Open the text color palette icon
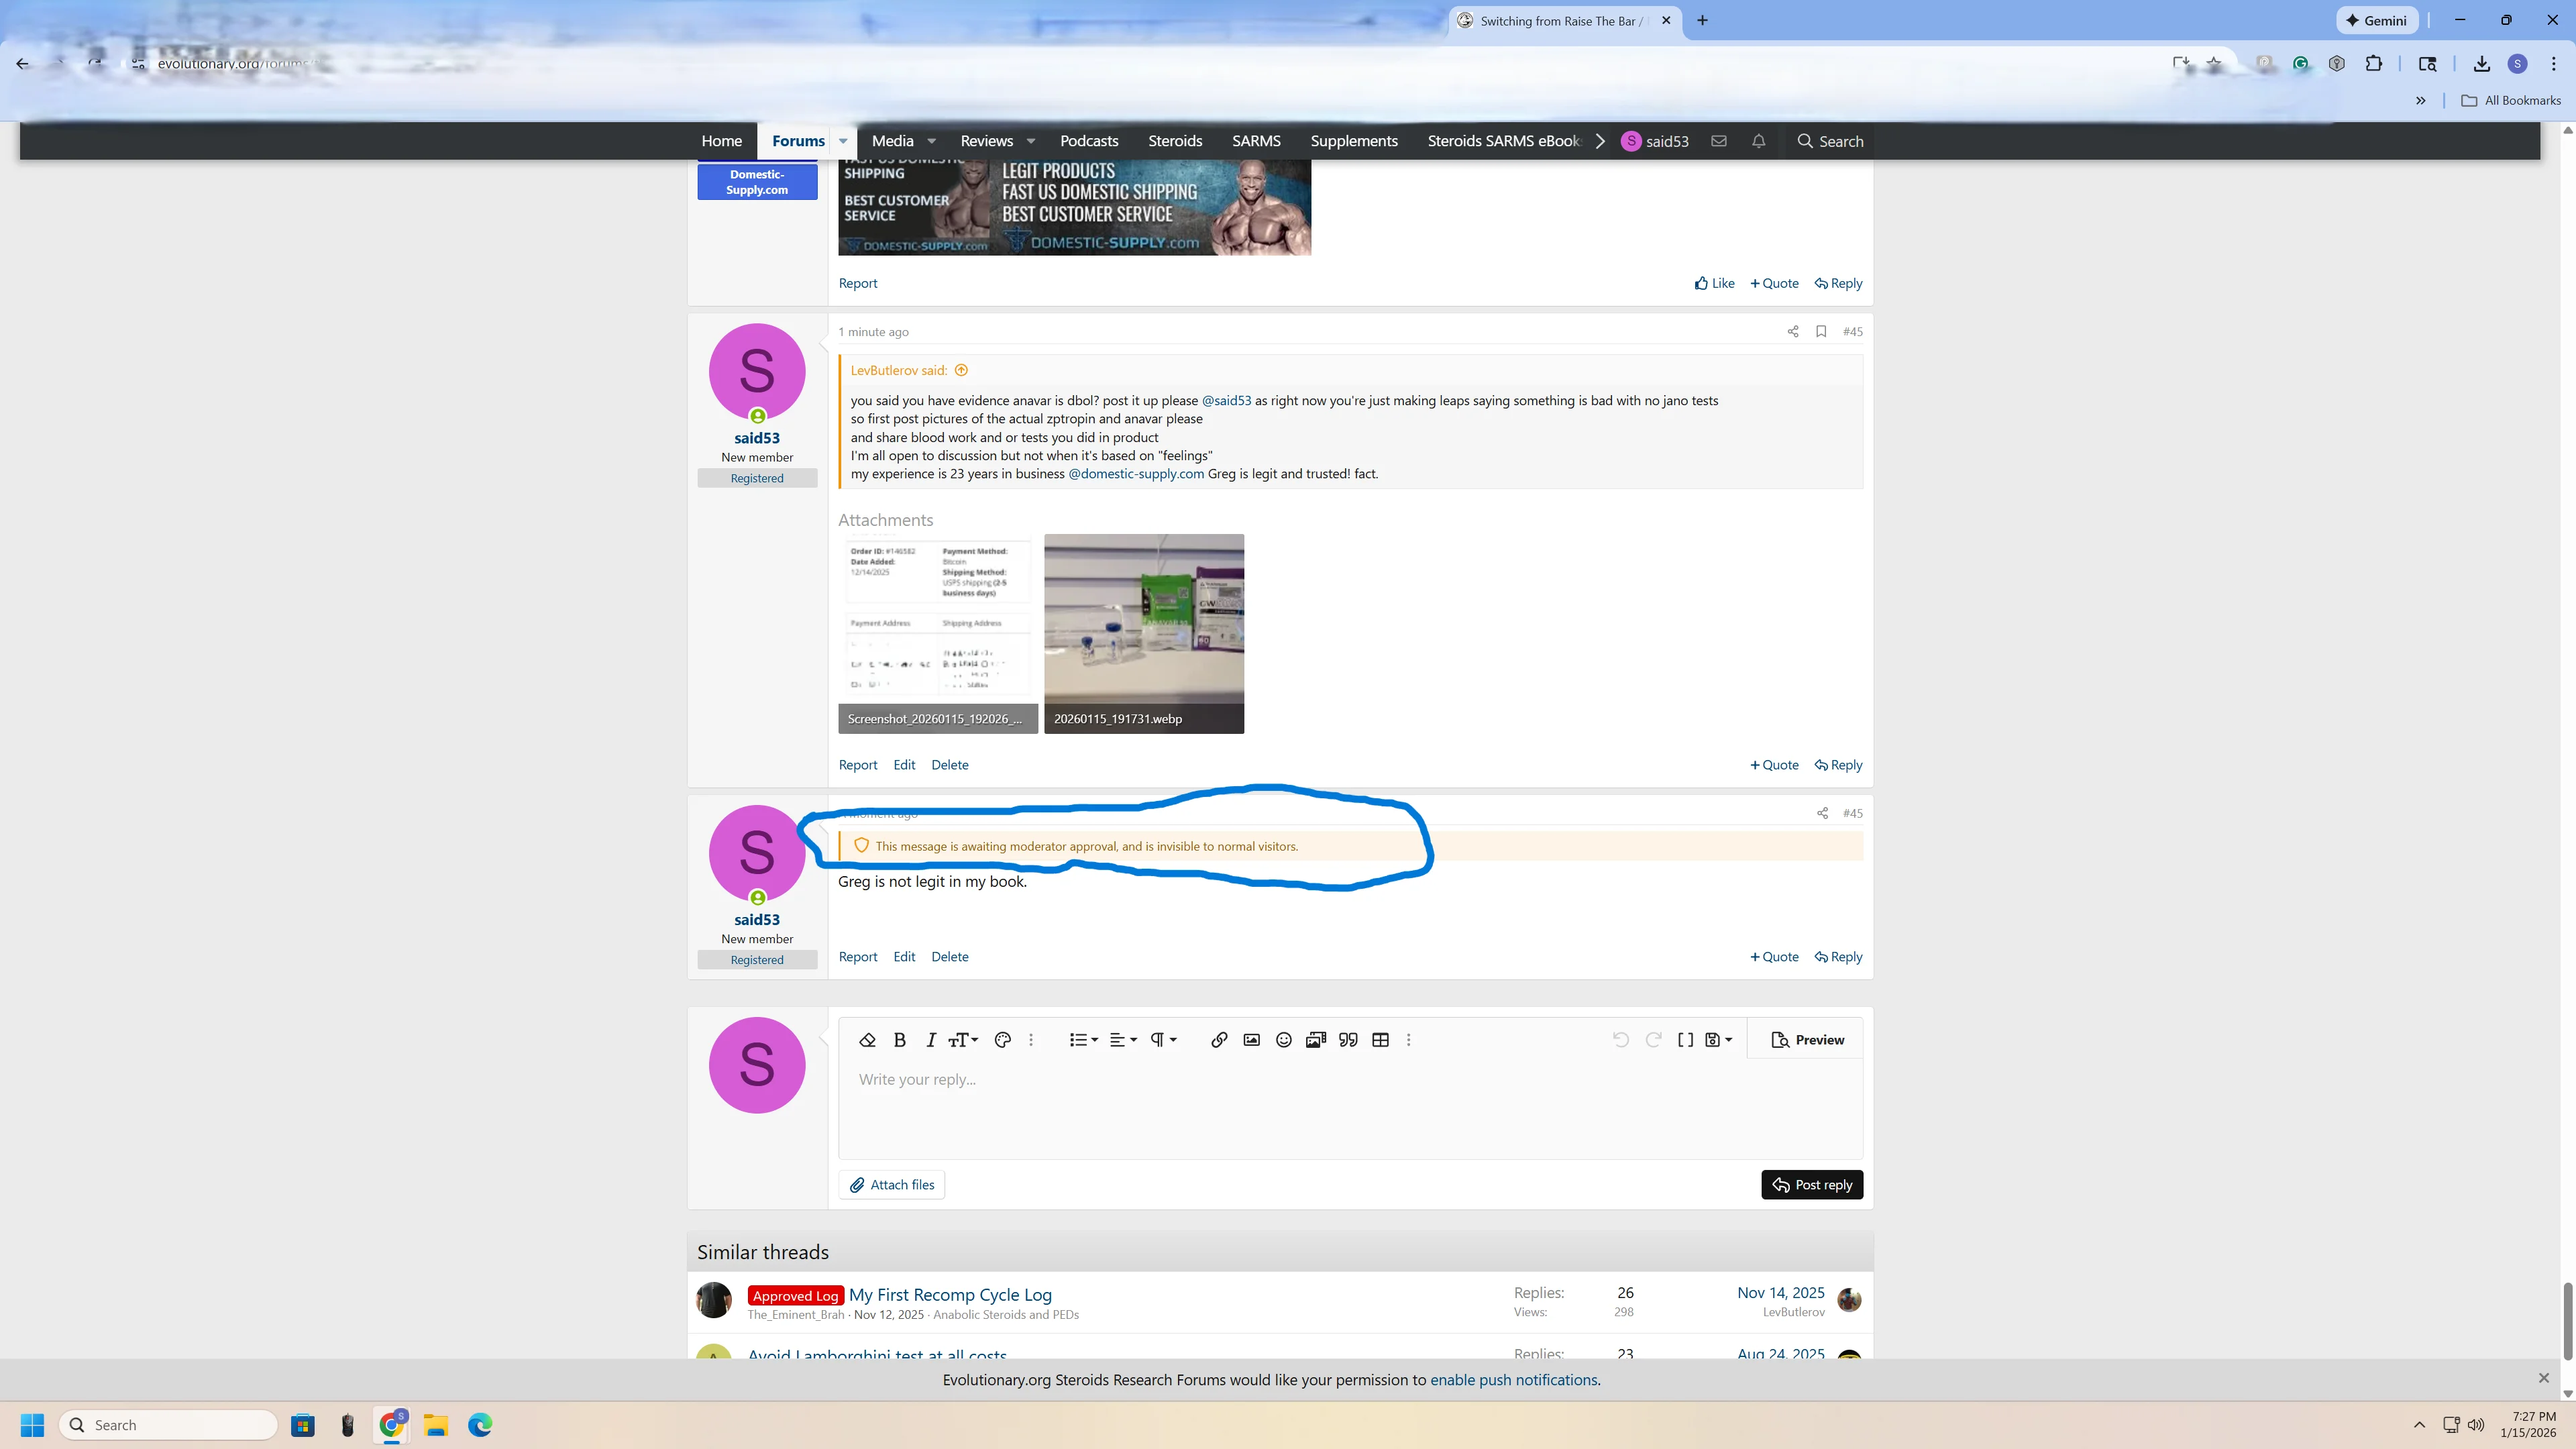This screenshot has height=1449, width=2576. [x=1003, y=1040]
